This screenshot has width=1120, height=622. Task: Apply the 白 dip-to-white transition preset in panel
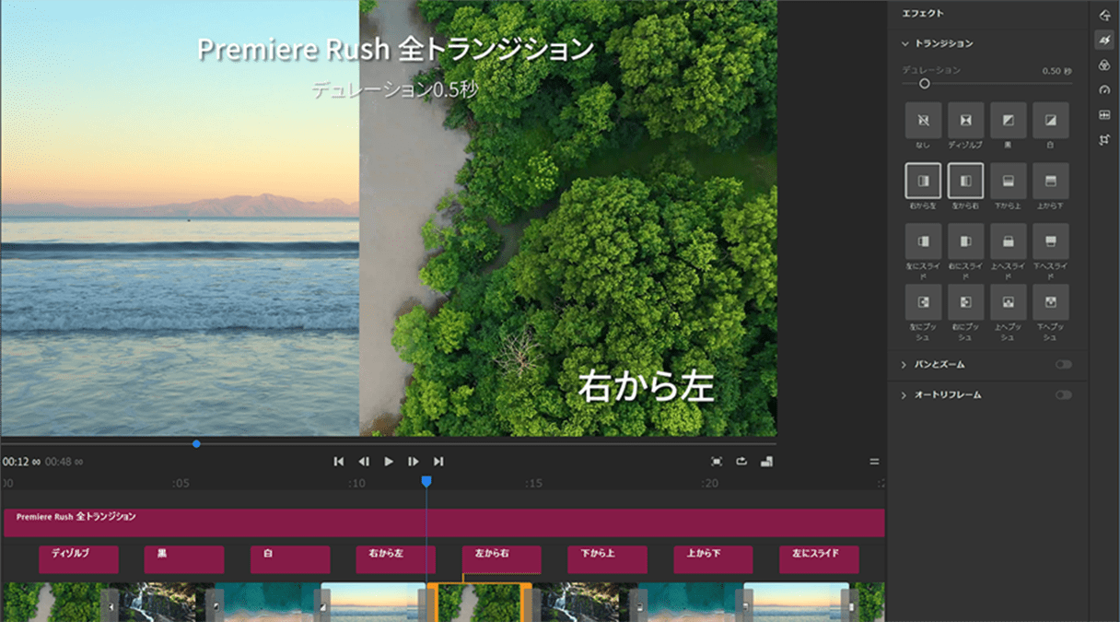1051,120
